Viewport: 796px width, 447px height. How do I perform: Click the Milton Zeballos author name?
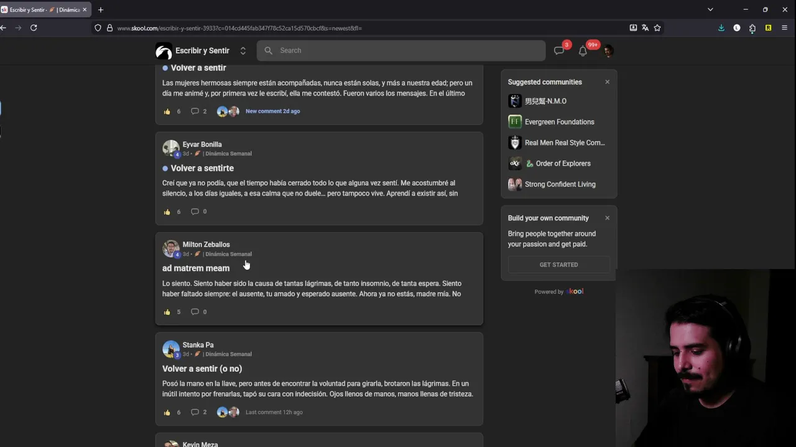click(206, 245)
